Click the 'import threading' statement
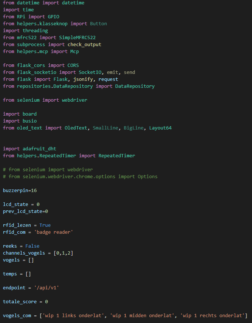The width and height of the screenshot is (252, 323). click(26, 31)
